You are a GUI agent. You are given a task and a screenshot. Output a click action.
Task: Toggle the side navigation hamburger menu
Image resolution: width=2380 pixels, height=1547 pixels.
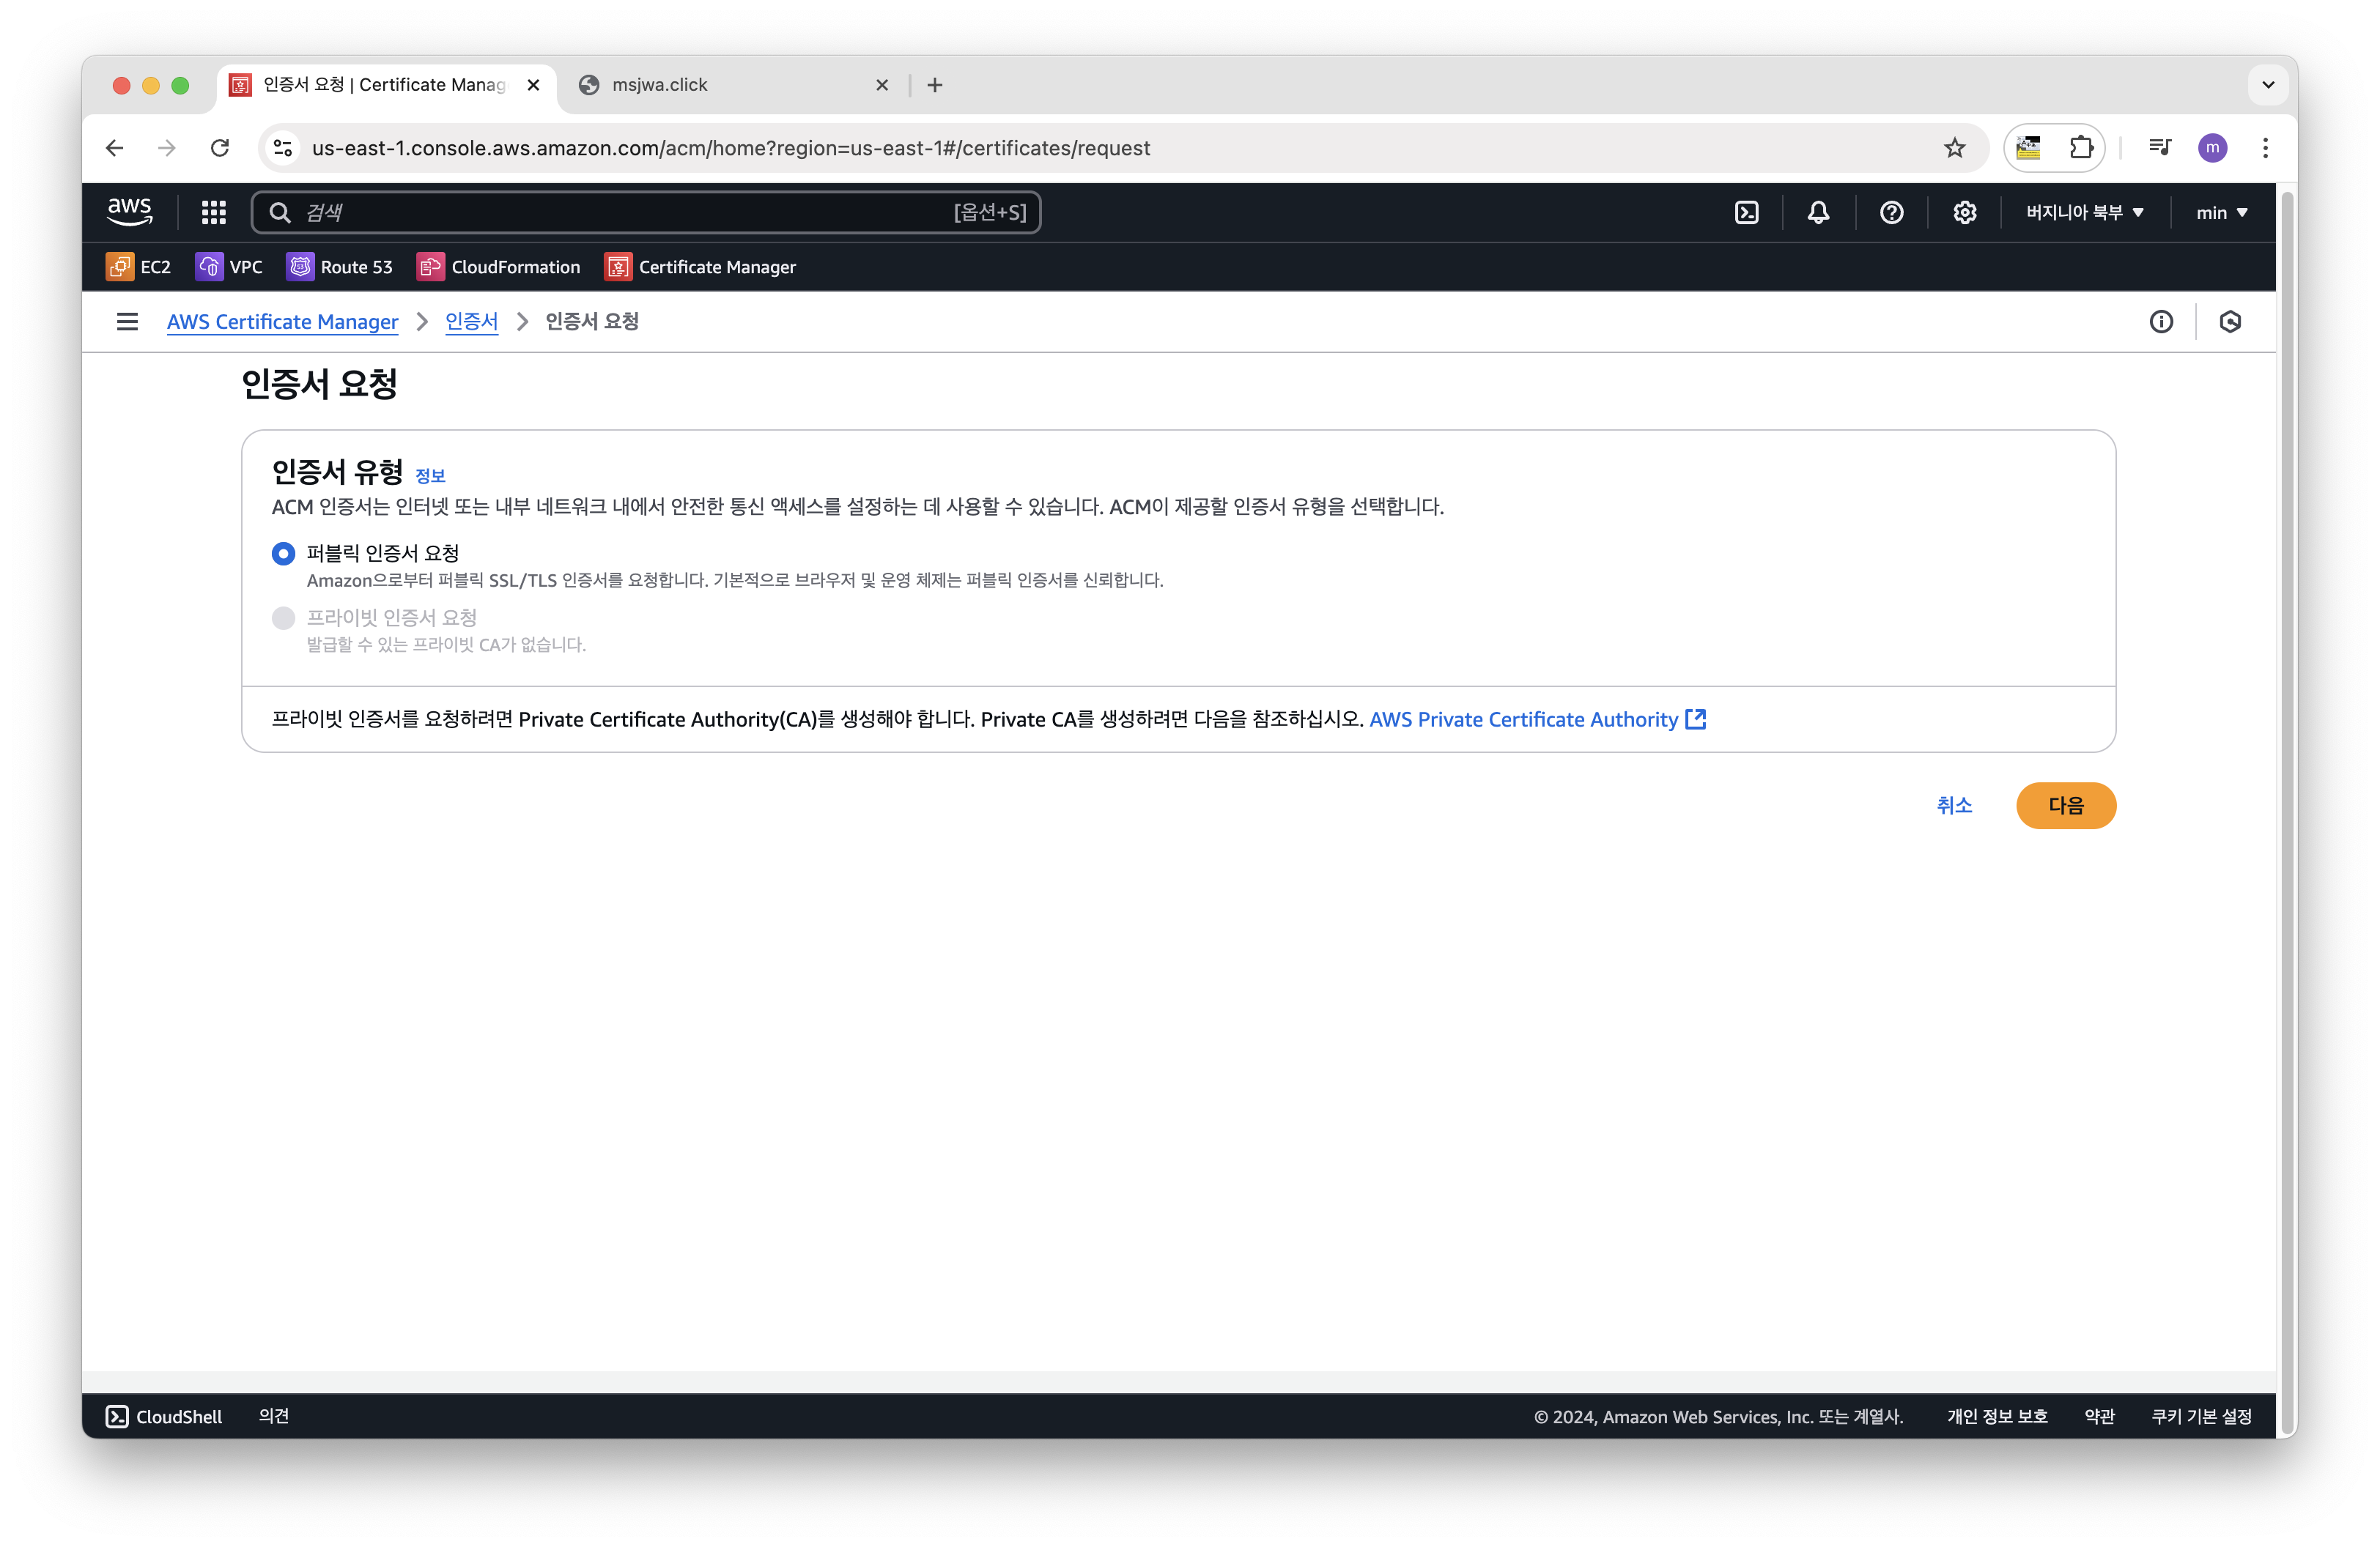(x=127, y=322)
